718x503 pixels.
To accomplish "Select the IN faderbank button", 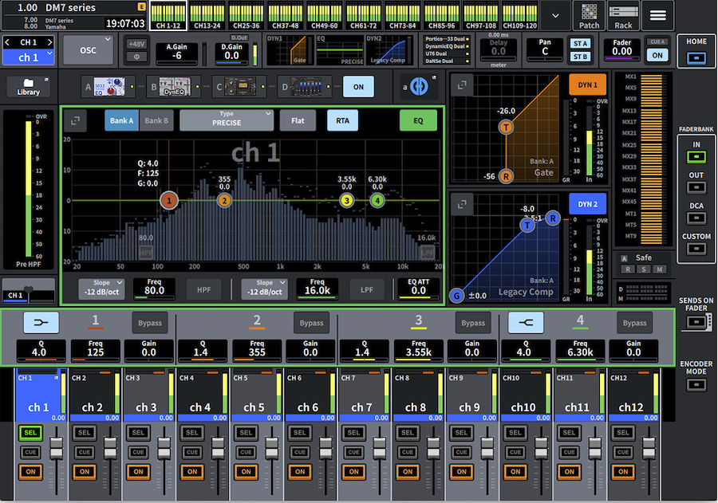I will [695, 157].
